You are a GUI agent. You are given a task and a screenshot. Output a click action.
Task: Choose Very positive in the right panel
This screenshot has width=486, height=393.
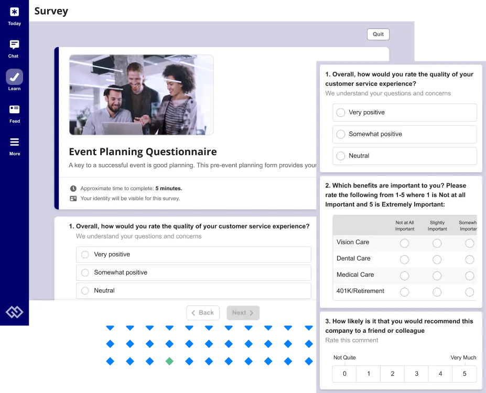coord(405,113)
